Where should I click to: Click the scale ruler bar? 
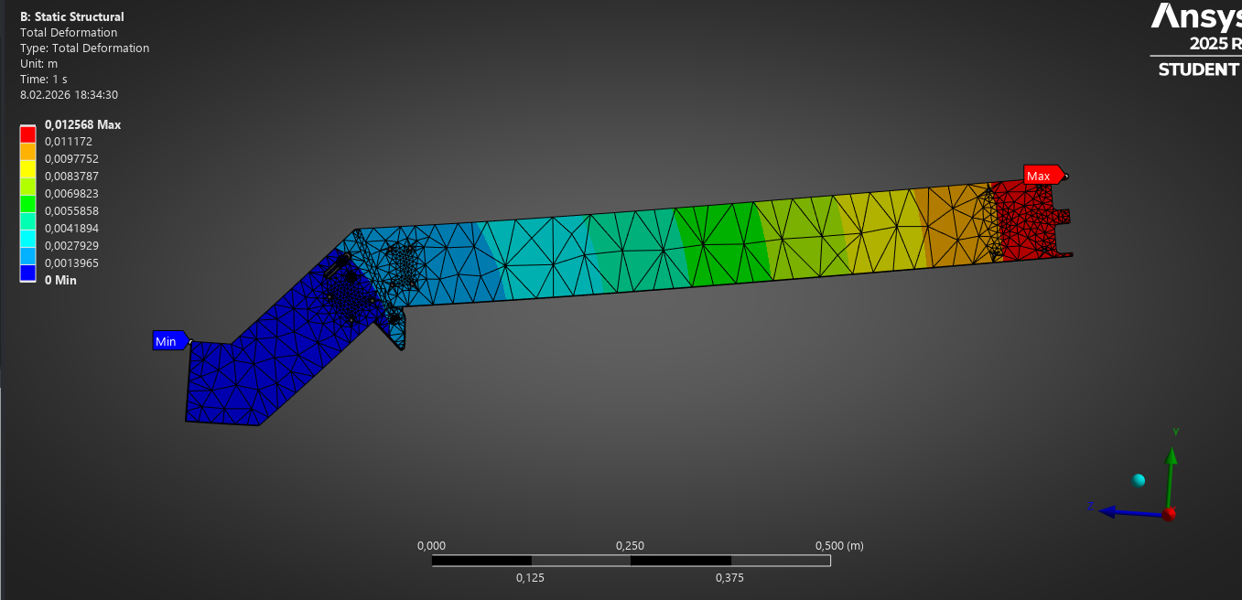(631, 560)
